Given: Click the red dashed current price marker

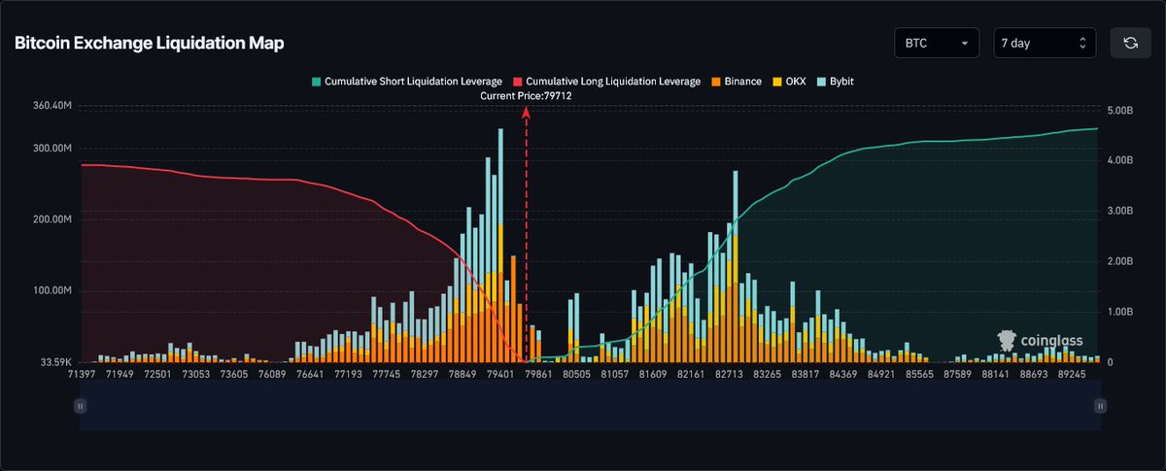Looking at the screenshot, I should 526,233.
